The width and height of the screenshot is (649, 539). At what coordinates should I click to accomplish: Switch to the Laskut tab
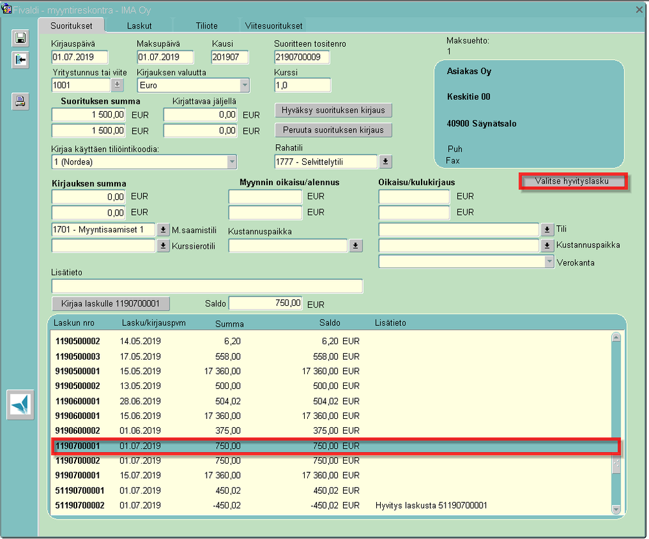coord(139,25)
